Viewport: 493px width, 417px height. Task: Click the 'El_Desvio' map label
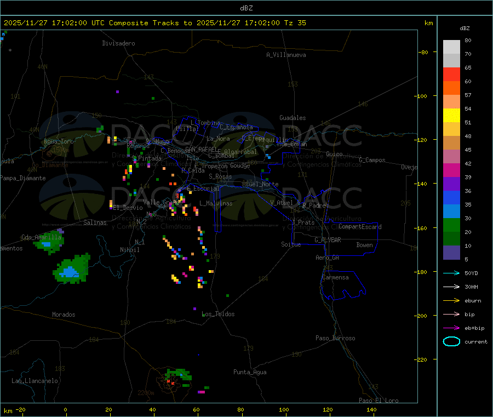(x=128, y=208)
